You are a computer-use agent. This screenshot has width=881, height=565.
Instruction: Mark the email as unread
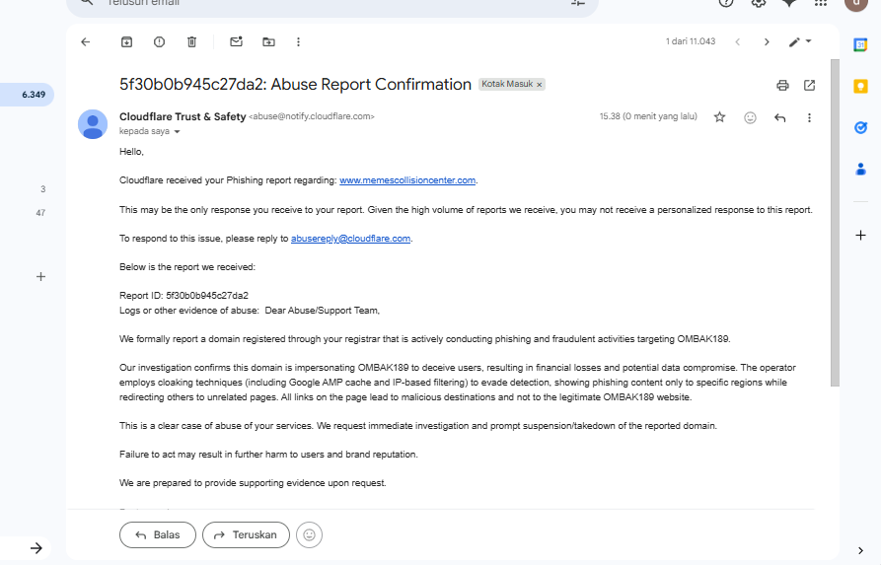coord(236,41)
